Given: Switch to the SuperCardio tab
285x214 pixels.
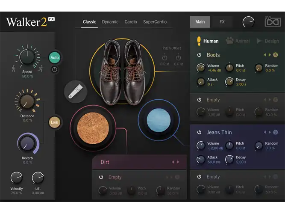Looking at the screenshot, I should point(155,22).
